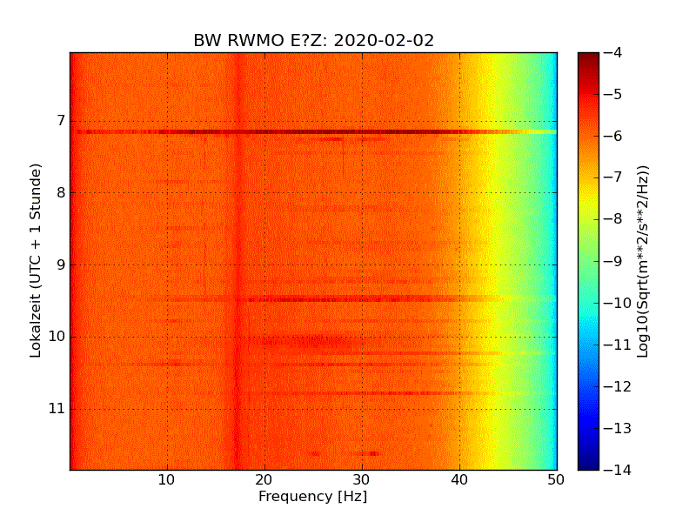Click the colorbar tick label −4
The height and width of the screenshot is (522, 696).
click(613, 52)
